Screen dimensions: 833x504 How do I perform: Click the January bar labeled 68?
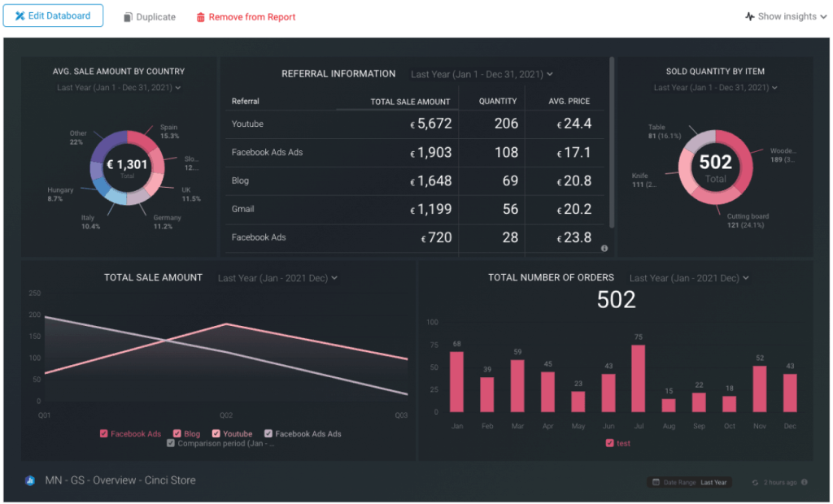[x=456, y=382]
